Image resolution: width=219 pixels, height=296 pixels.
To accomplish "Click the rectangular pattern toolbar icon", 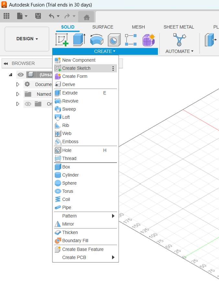I will (x=131, y=40).
